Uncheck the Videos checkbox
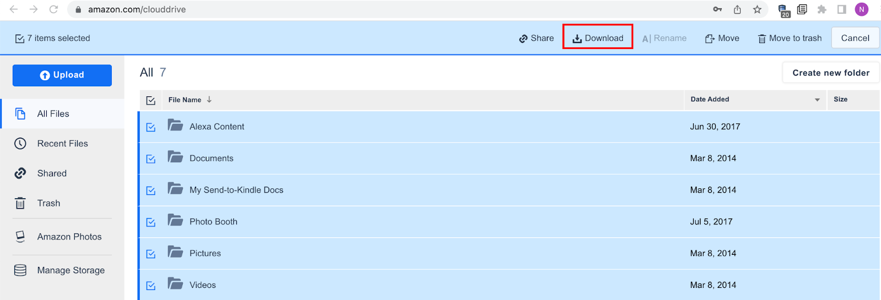 click(x=151, y=286)
